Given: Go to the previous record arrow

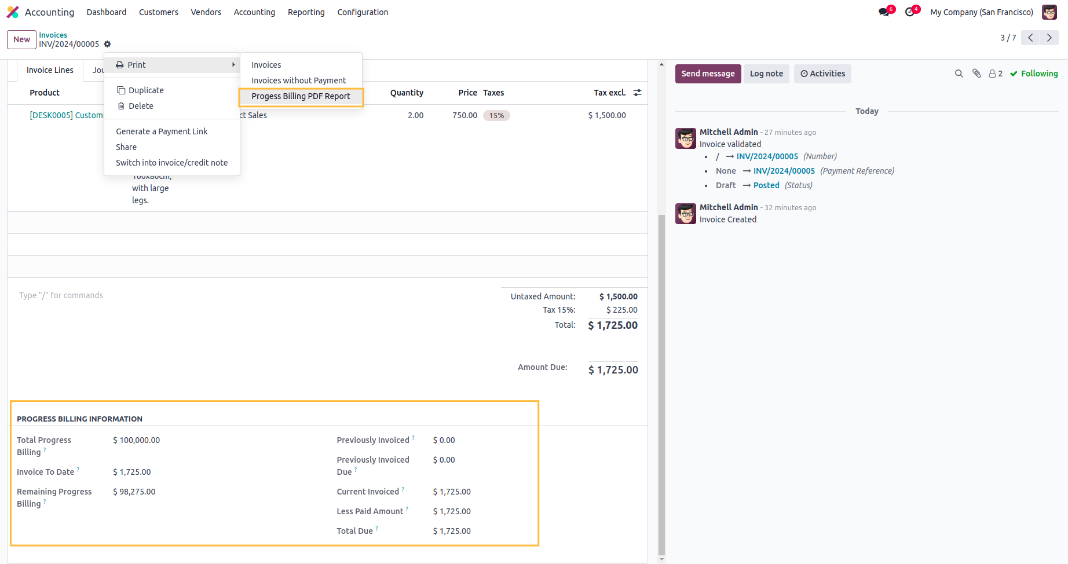Looking at the screenshot, I should point(1030,38).
